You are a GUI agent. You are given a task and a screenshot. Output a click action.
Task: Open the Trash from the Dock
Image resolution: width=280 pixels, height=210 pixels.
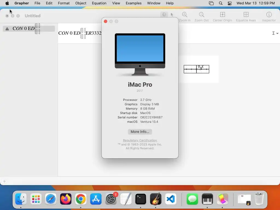pos(259,199)
